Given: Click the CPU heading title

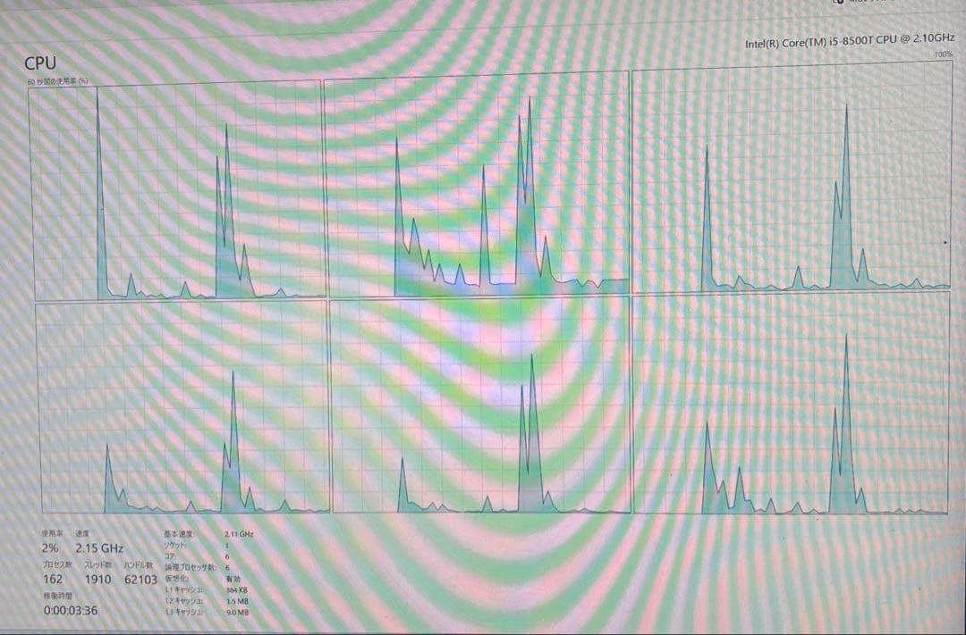Looking at the screenshot, I should [40, 63].
